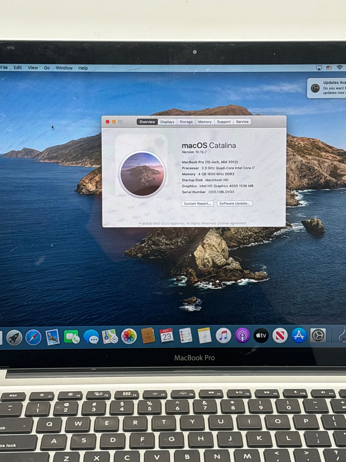Image resolution: width=346 pixels, height=462 pixels.
Task: Open FaceTime from the dock
Action: point(71,337)
